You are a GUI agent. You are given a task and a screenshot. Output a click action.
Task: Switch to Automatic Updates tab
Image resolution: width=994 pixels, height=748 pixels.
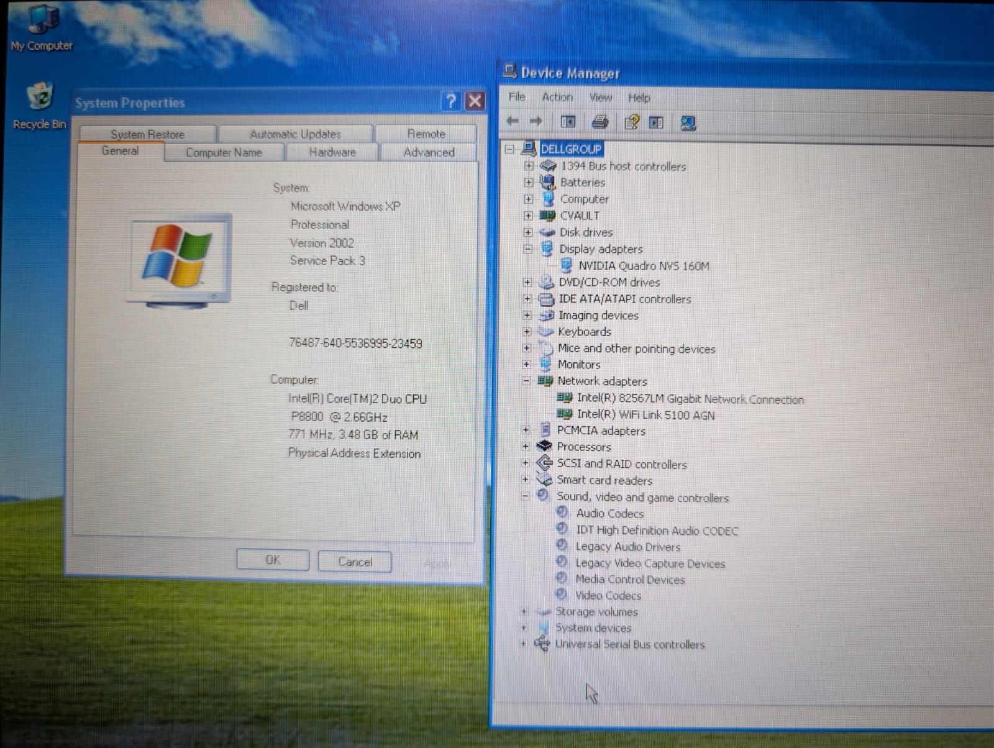click(296, 134)
